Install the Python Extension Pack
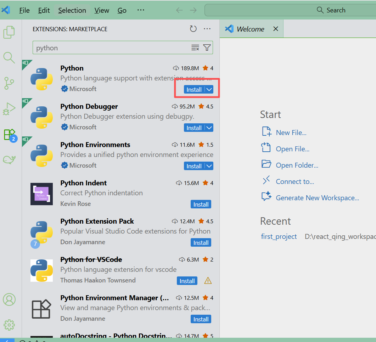 tap(201, 243)
